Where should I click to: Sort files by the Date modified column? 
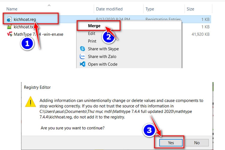click(109, 9)
